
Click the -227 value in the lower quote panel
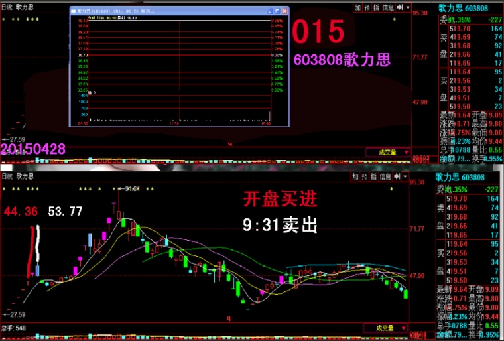coord(492,190)
